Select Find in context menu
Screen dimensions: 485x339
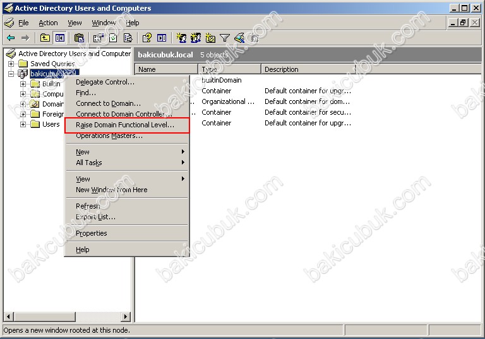(x=127, y=93)
